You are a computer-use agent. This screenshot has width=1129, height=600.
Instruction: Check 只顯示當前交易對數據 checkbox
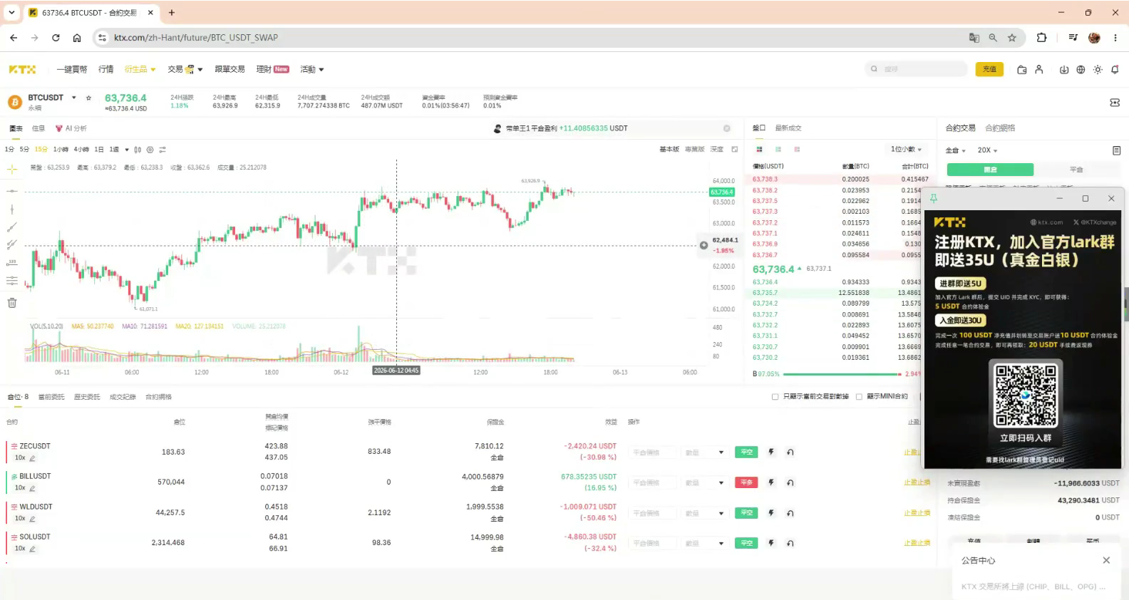[775, 397]
